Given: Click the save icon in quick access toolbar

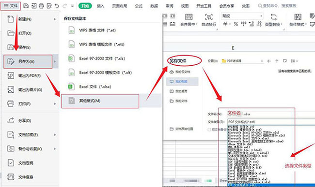Looking at the screenshot, I should [x=26, y=6].
